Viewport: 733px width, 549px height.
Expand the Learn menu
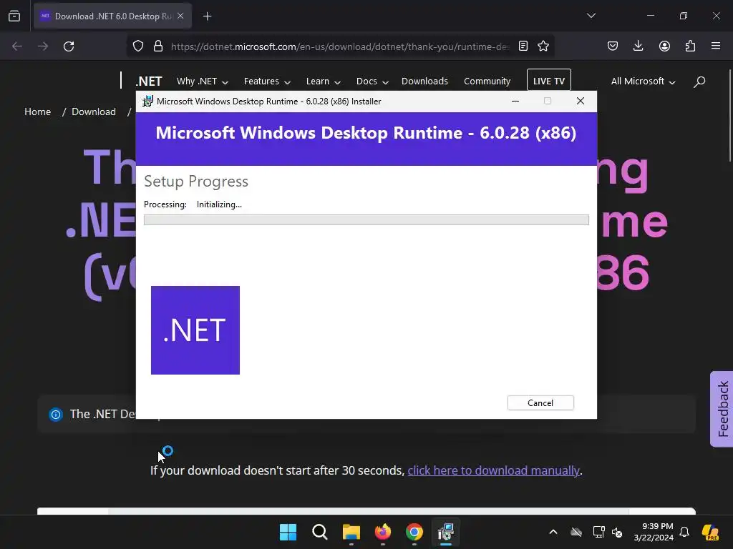(x=323, y=81)
